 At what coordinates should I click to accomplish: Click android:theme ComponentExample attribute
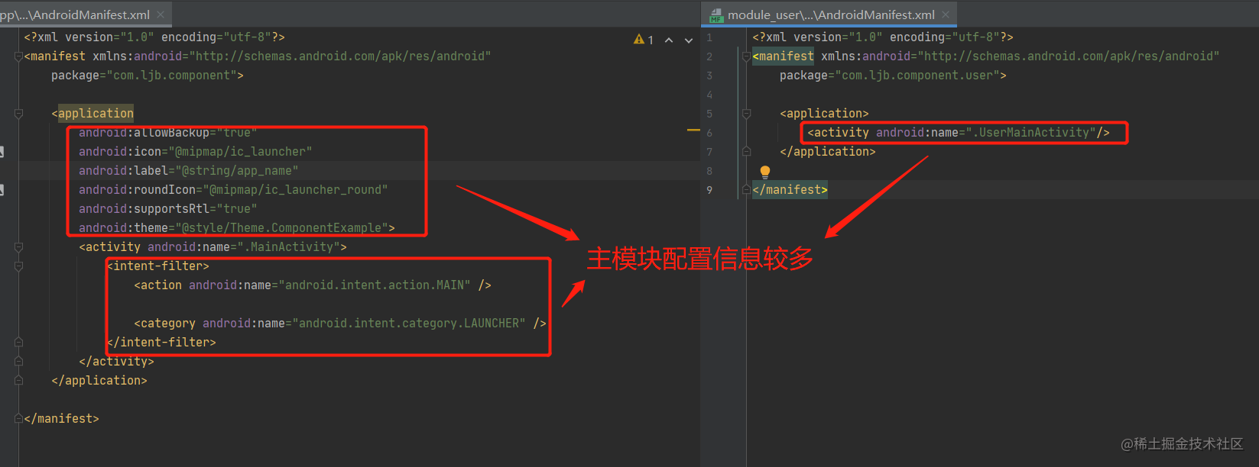click(237, 228)
